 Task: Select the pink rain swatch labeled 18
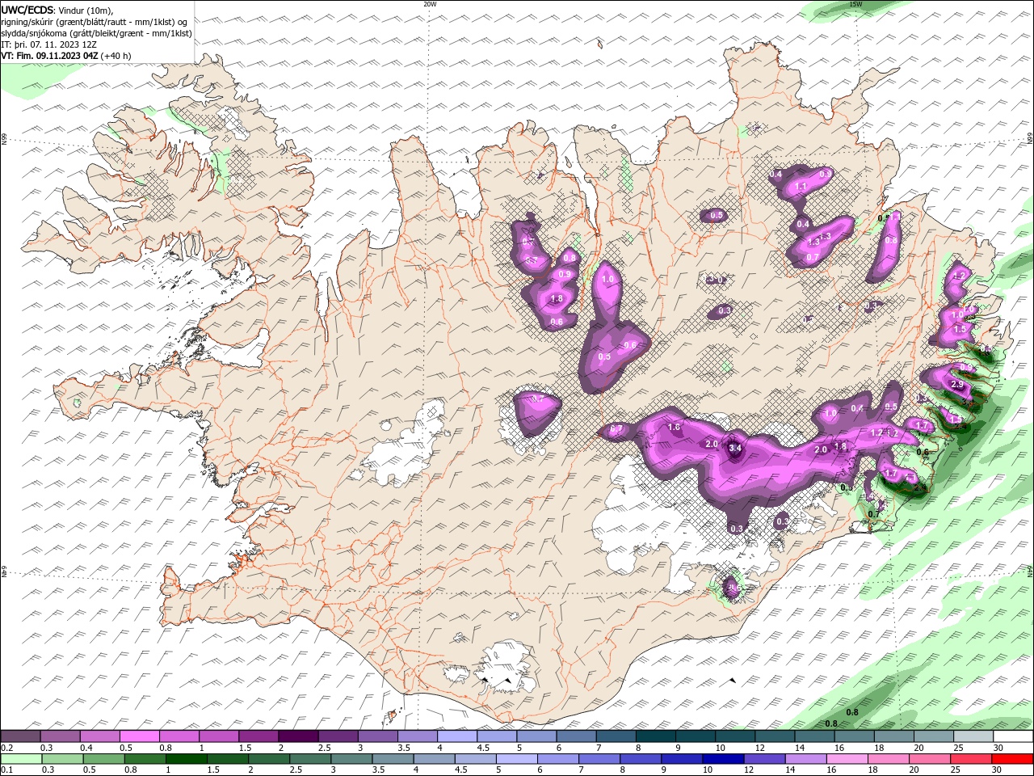point(887,759)
